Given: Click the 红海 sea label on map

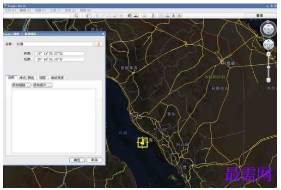Looking at the screenshot, I should 123,133.
